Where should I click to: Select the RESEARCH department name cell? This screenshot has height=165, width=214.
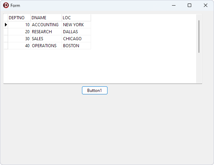pos(46,32)
